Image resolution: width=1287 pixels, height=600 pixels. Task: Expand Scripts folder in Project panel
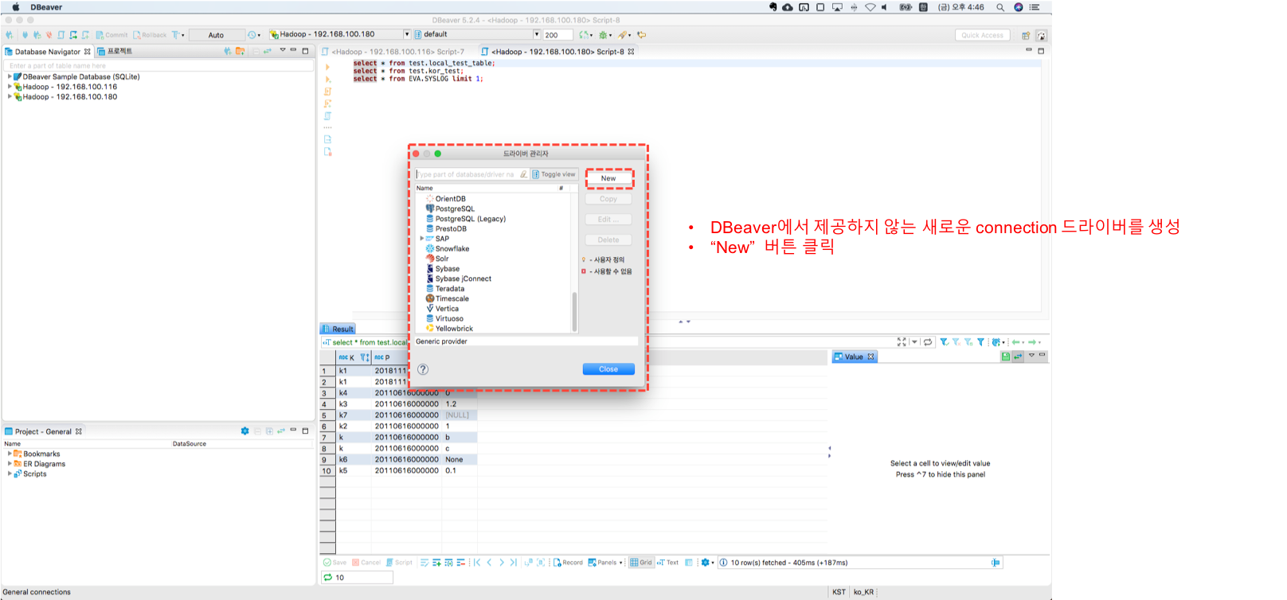[x=10, y=473]
